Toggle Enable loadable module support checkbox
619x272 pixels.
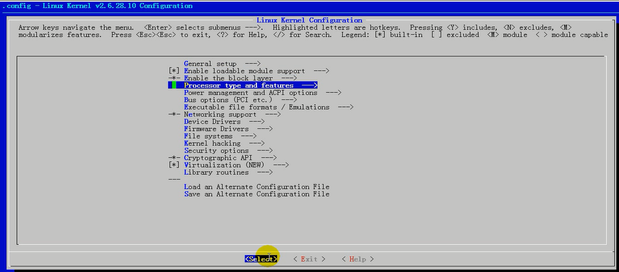tap(173, 71)
